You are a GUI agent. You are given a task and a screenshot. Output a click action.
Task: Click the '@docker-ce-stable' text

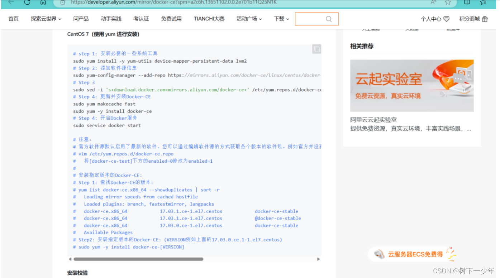278,218
